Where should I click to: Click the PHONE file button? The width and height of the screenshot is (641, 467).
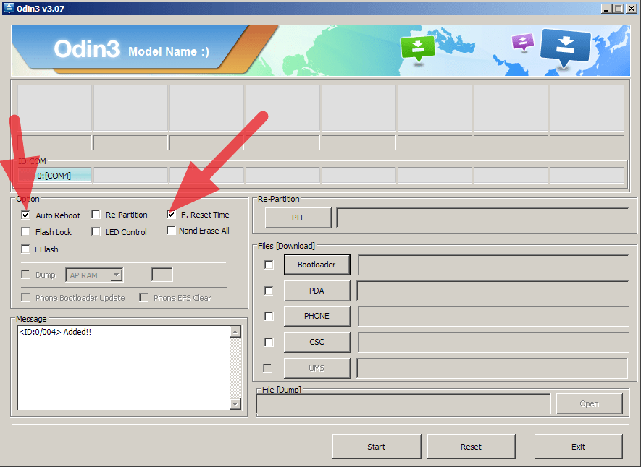click(x=317, y=316)
